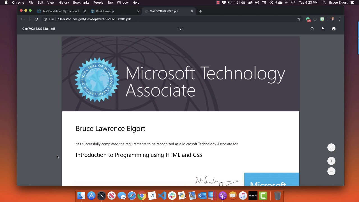Viewport: 359px width, 202px height.
Task: Open Creative Cloud menu bar icon
Action: [x=250, y=3]
